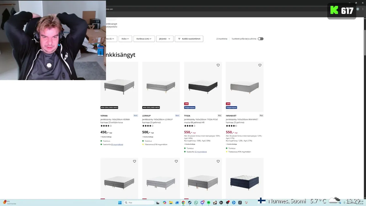The height and width of the screenshot is (206, 366).
Task: Click the VERMA bed product image
Action: pyautogui.click(x=119, y=86)
